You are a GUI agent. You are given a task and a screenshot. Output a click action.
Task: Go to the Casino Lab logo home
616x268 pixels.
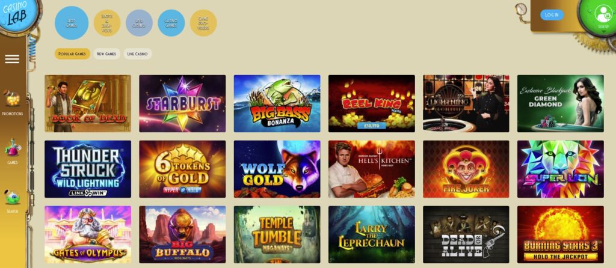point(17,14)
